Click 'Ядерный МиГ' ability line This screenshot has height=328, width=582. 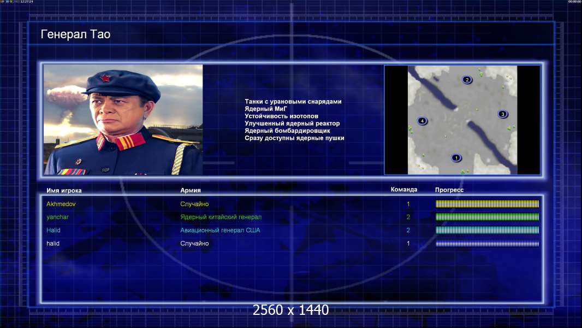point(266,109)
